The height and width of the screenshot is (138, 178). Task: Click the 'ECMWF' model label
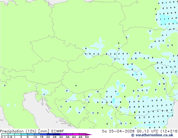click(58, 131)
